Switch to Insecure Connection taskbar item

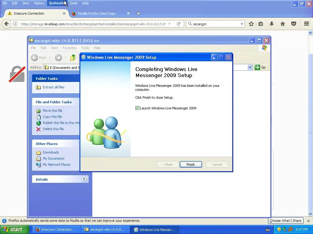click(x=56, y=230)
